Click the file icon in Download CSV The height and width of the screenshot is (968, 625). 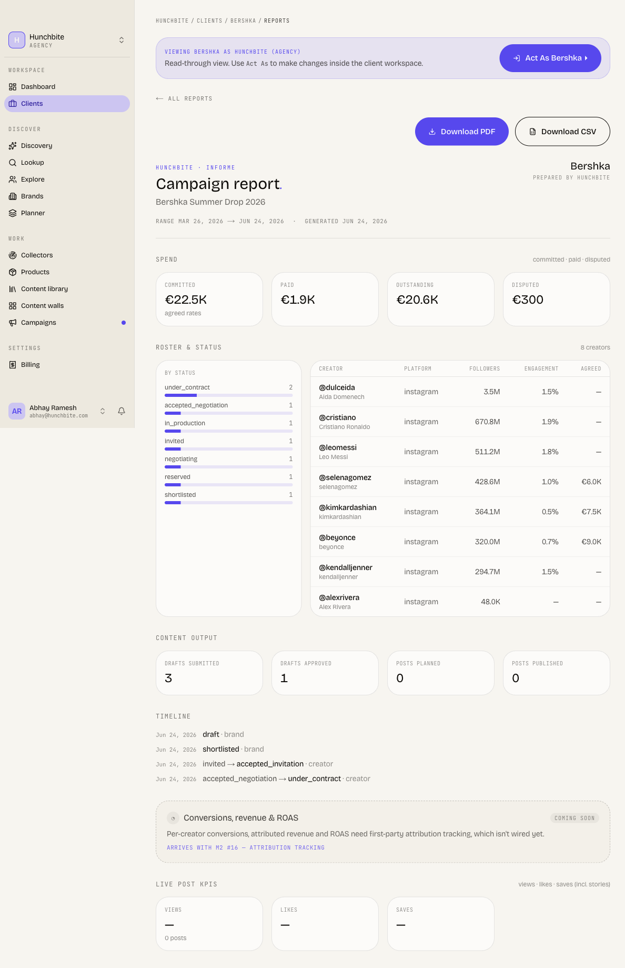[532, 132]
